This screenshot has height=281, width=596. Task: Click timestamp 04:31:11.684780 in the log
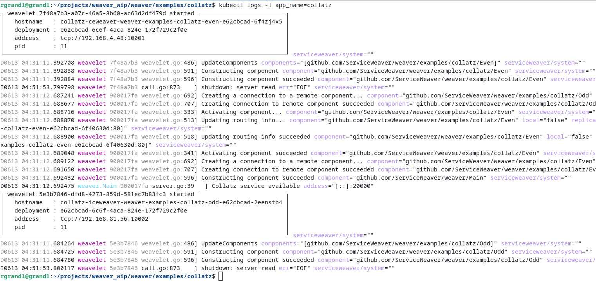48,260
